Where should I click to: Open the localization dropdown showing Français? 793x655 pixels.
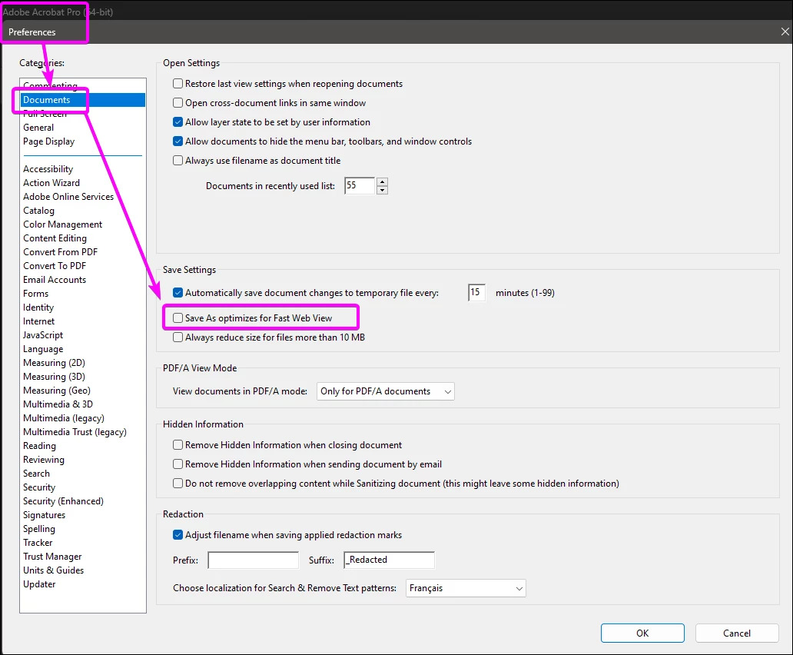[x=466, y=587]
